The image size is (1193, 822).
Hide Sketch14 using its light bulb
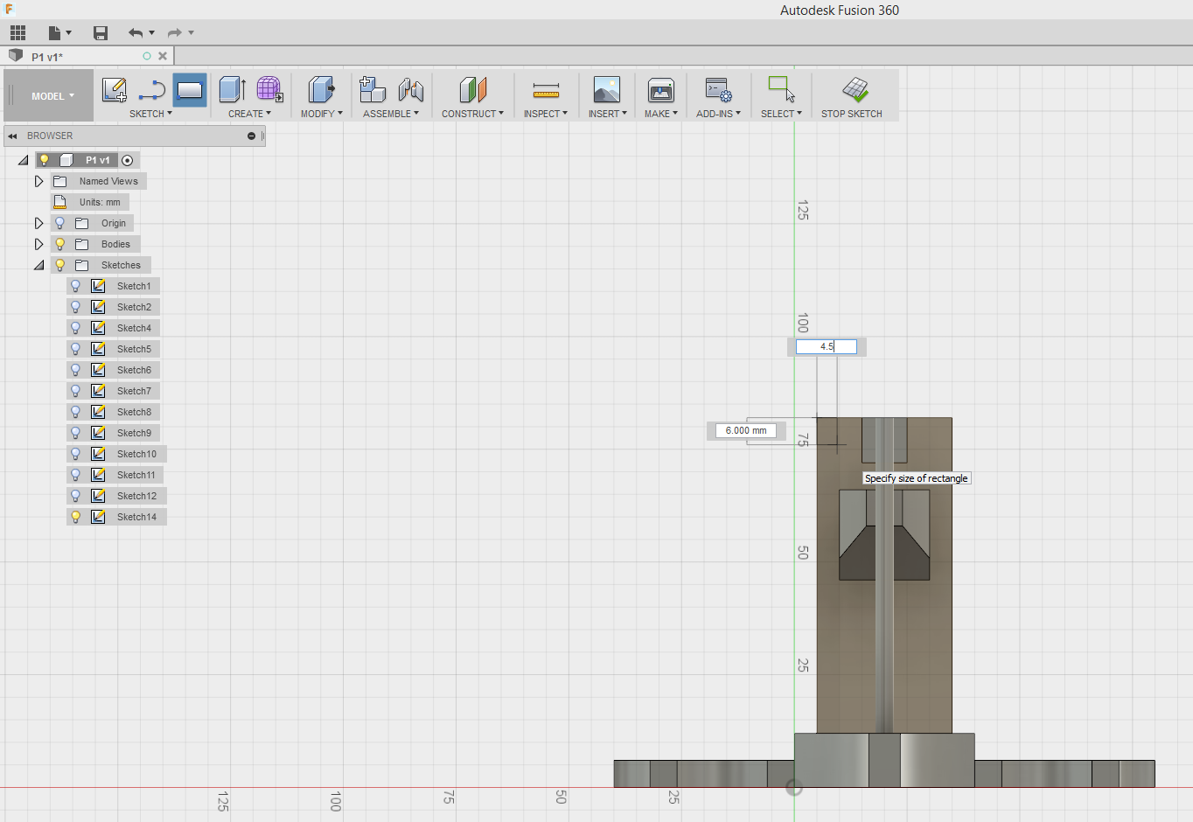coord(75,517)
